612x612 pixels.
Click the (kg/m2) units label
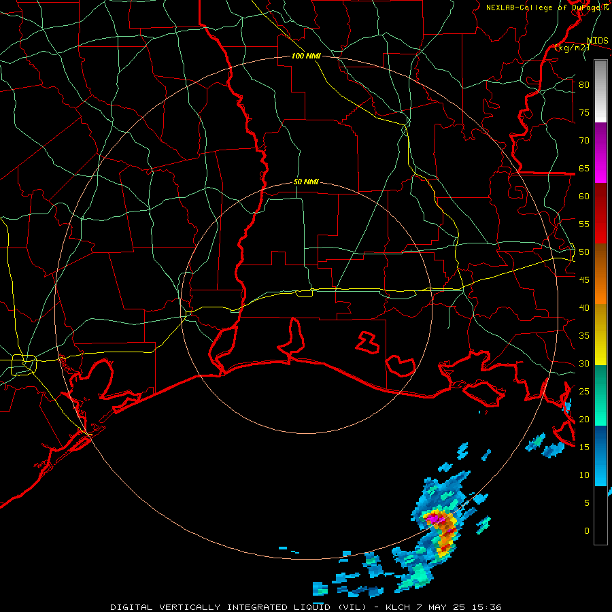tap(572, 48)
